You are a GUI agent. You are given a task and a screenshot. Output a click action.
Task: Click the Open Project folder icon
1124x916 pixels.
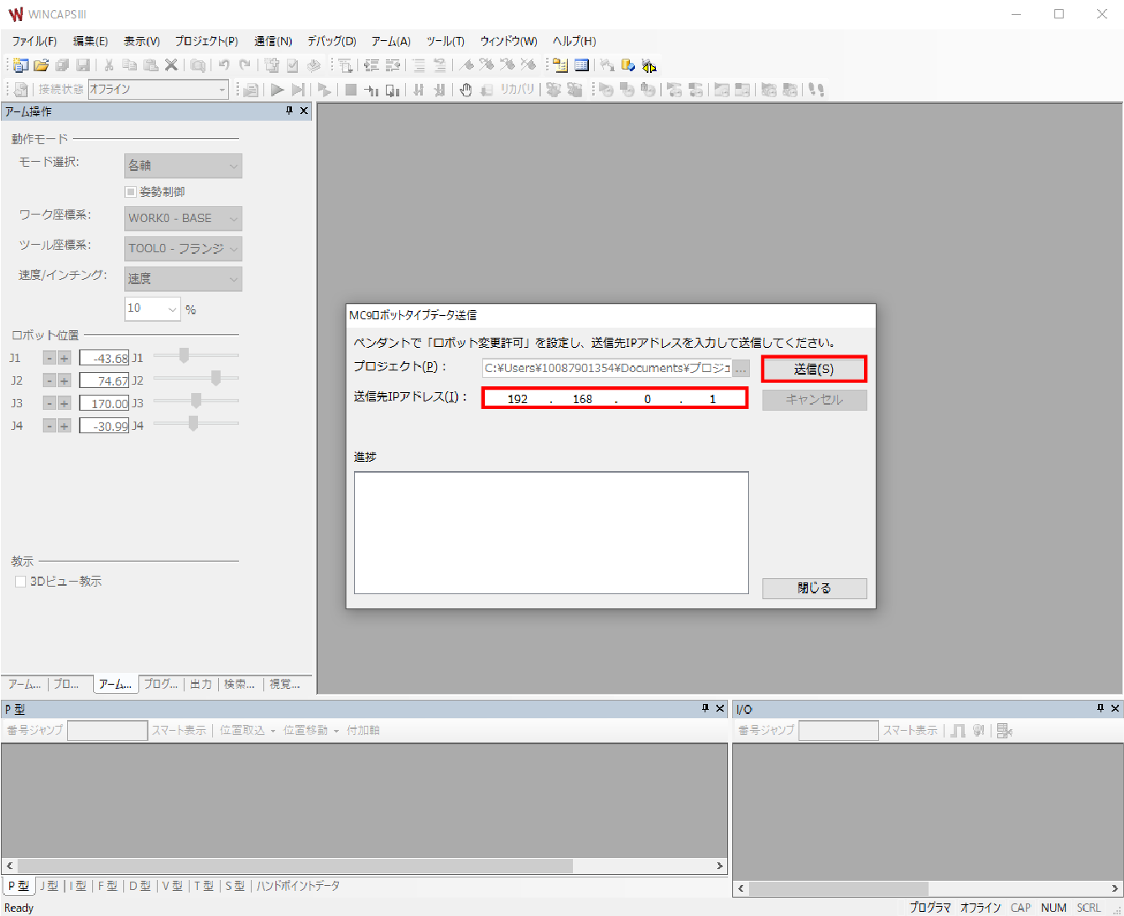[41, 65]
